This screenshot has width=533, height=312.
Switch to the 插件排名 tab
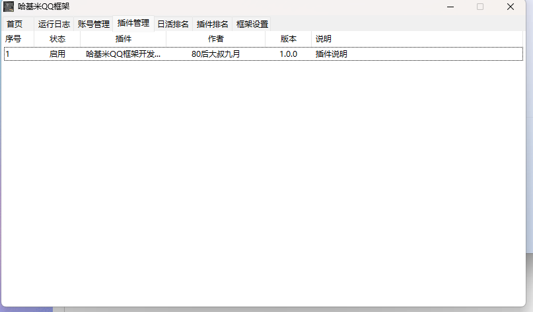[213, 24]
